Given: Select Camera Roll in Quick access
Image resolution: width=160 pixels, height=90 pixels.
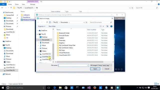Looking at the screenshot, I should point(10,15).
